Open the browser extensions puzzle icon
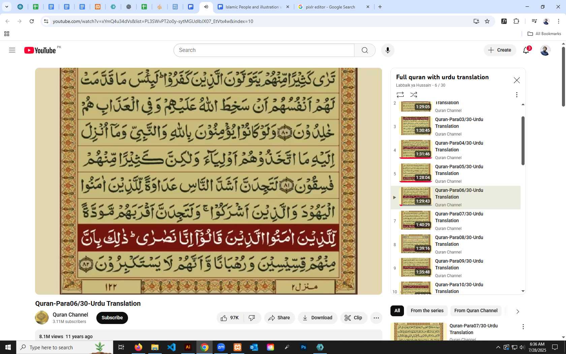This screenshot has width=566, height=354. (516, 21)
